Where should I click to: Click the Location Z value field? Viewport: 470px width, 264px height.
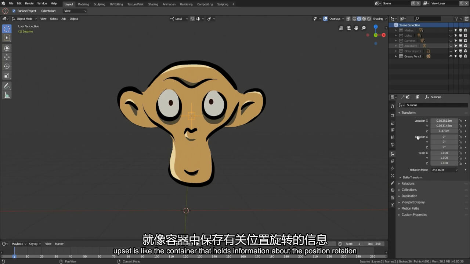tap(444, 131)
